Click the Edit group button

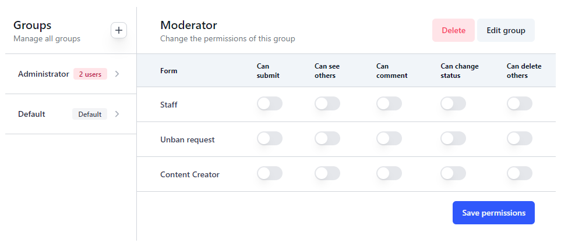click(x=506, y=30)
